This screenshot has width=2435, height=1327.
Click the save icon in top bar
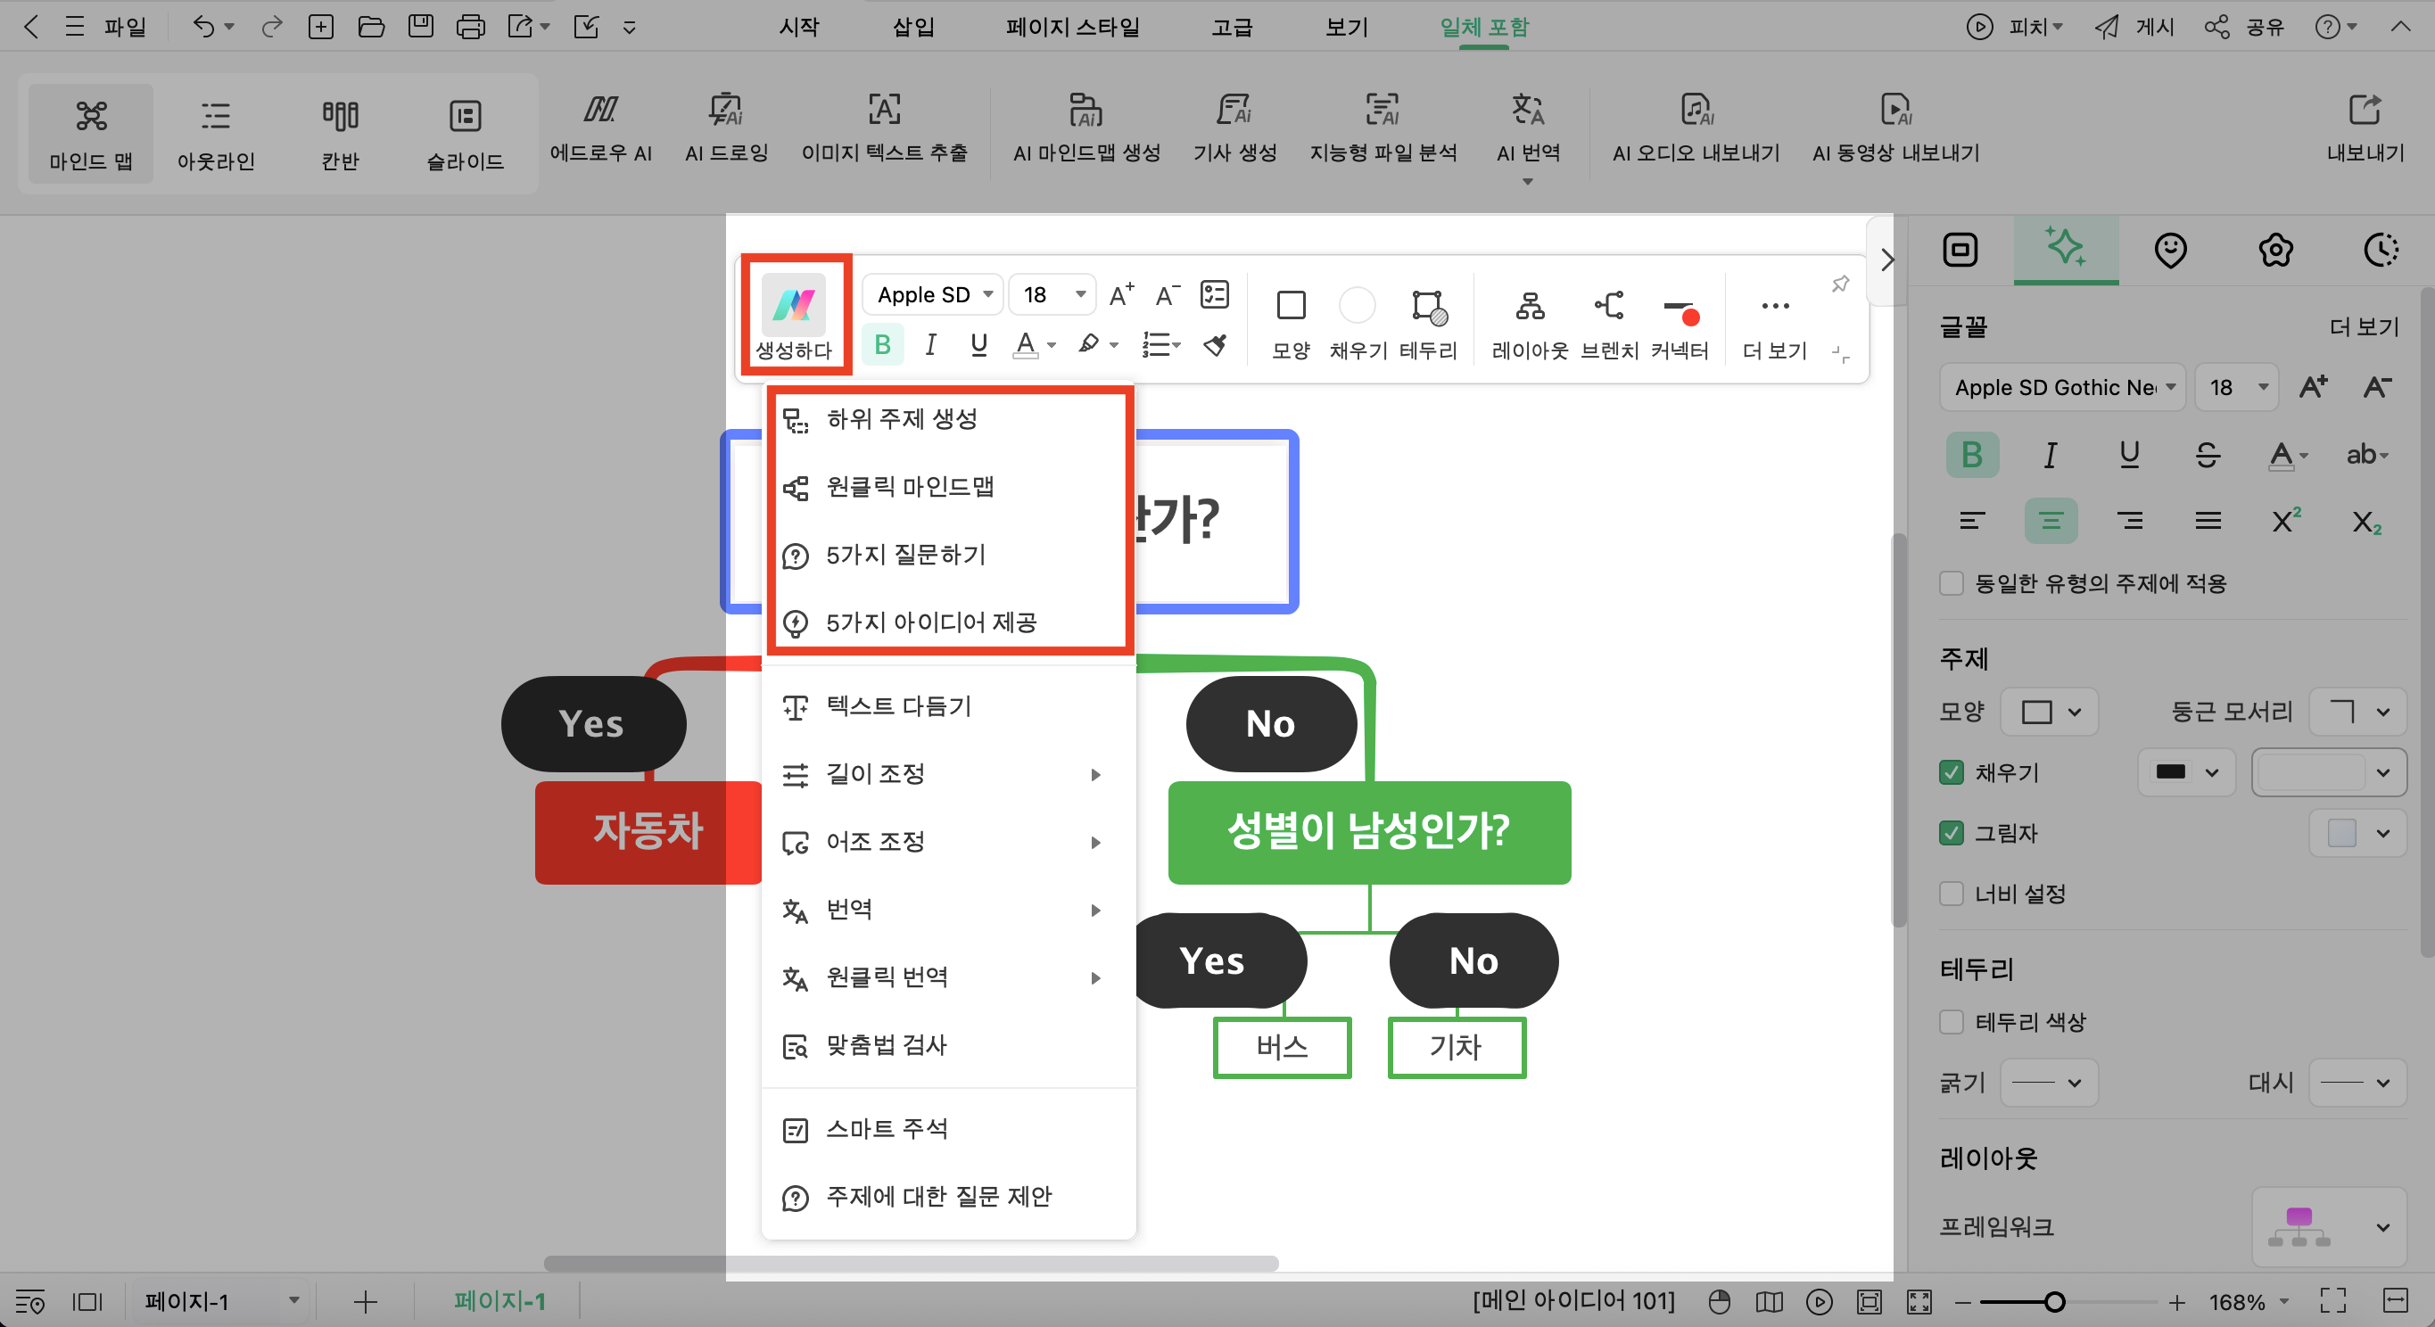pos(421,27)
